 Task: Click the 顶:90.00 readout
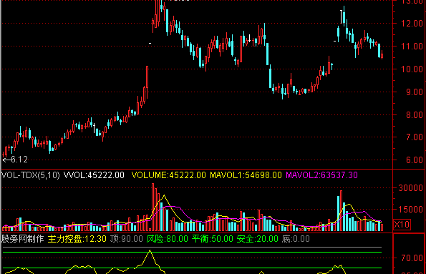(x=127, y=239)
